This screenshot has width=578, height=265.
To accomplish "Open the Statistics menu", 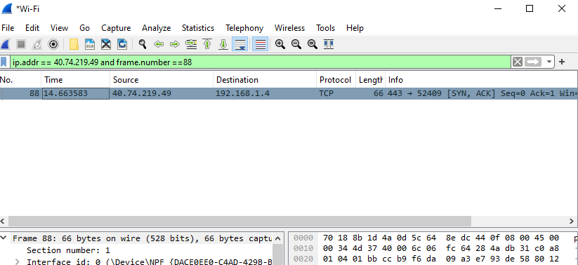I will pos(198,28).
